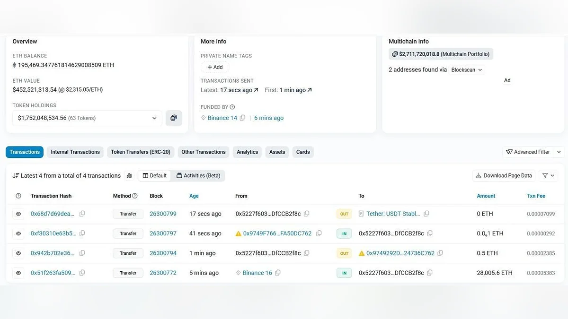The image size is (568, 319).
Task: Click the eye icon for transaction 0x68d7d69dea
Action: pos(18,214)
